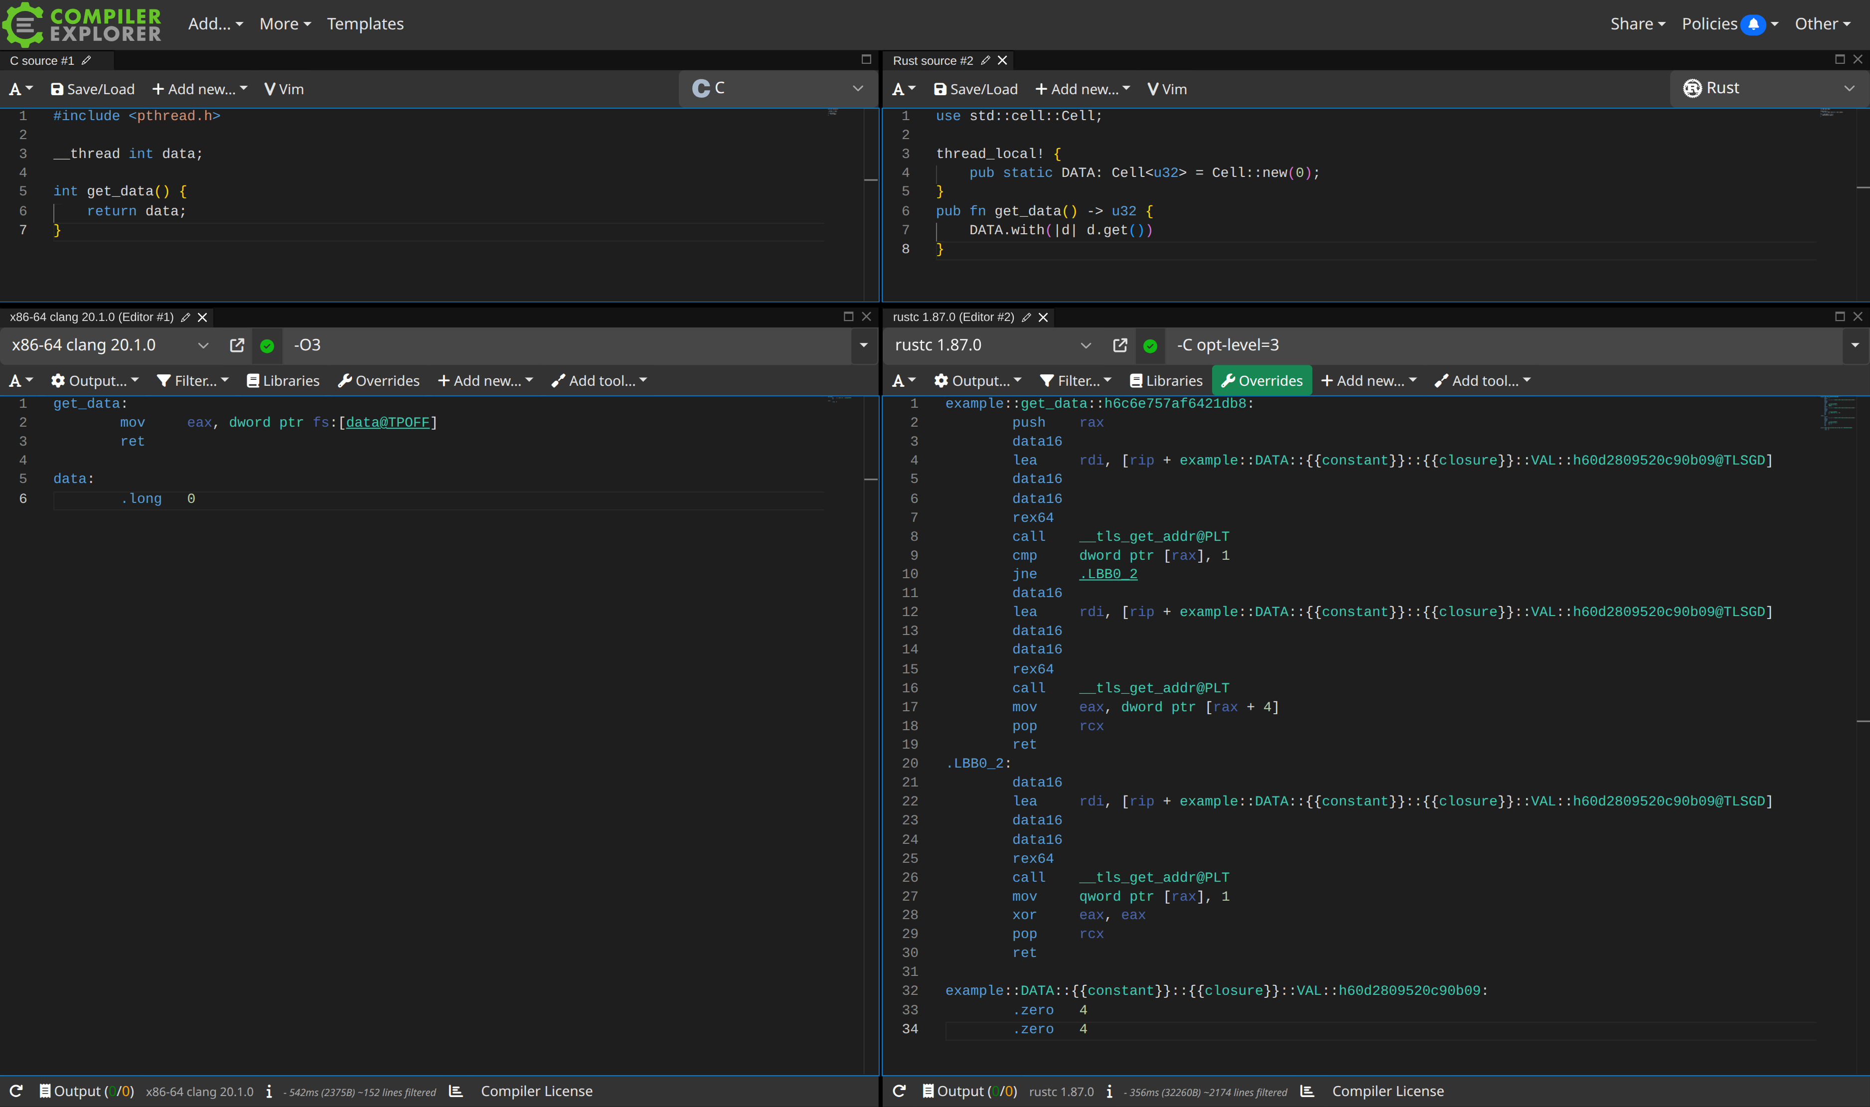1870x1107 pixels.
Task: Open the Add... menu
Action: click(216, 24)
